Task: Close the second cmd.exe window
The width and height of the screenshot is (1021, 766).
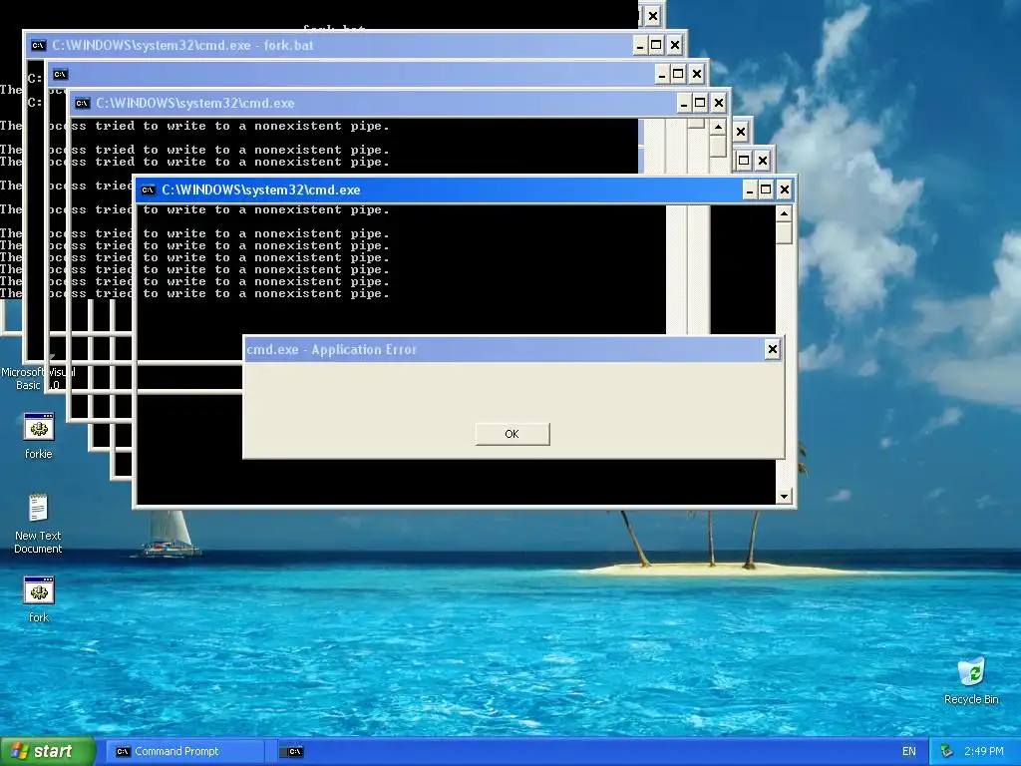Action: [x=719, y=103]
